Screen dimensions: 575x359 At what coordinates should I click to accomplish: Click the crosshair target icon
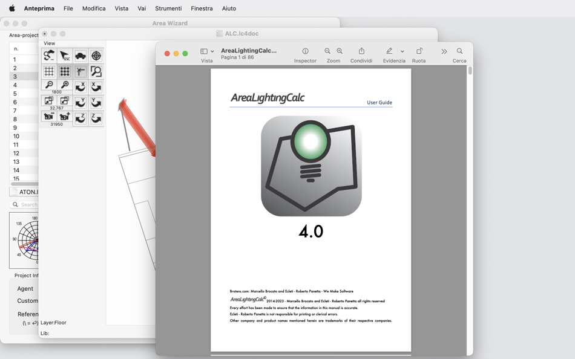click(x=96, y=56)
